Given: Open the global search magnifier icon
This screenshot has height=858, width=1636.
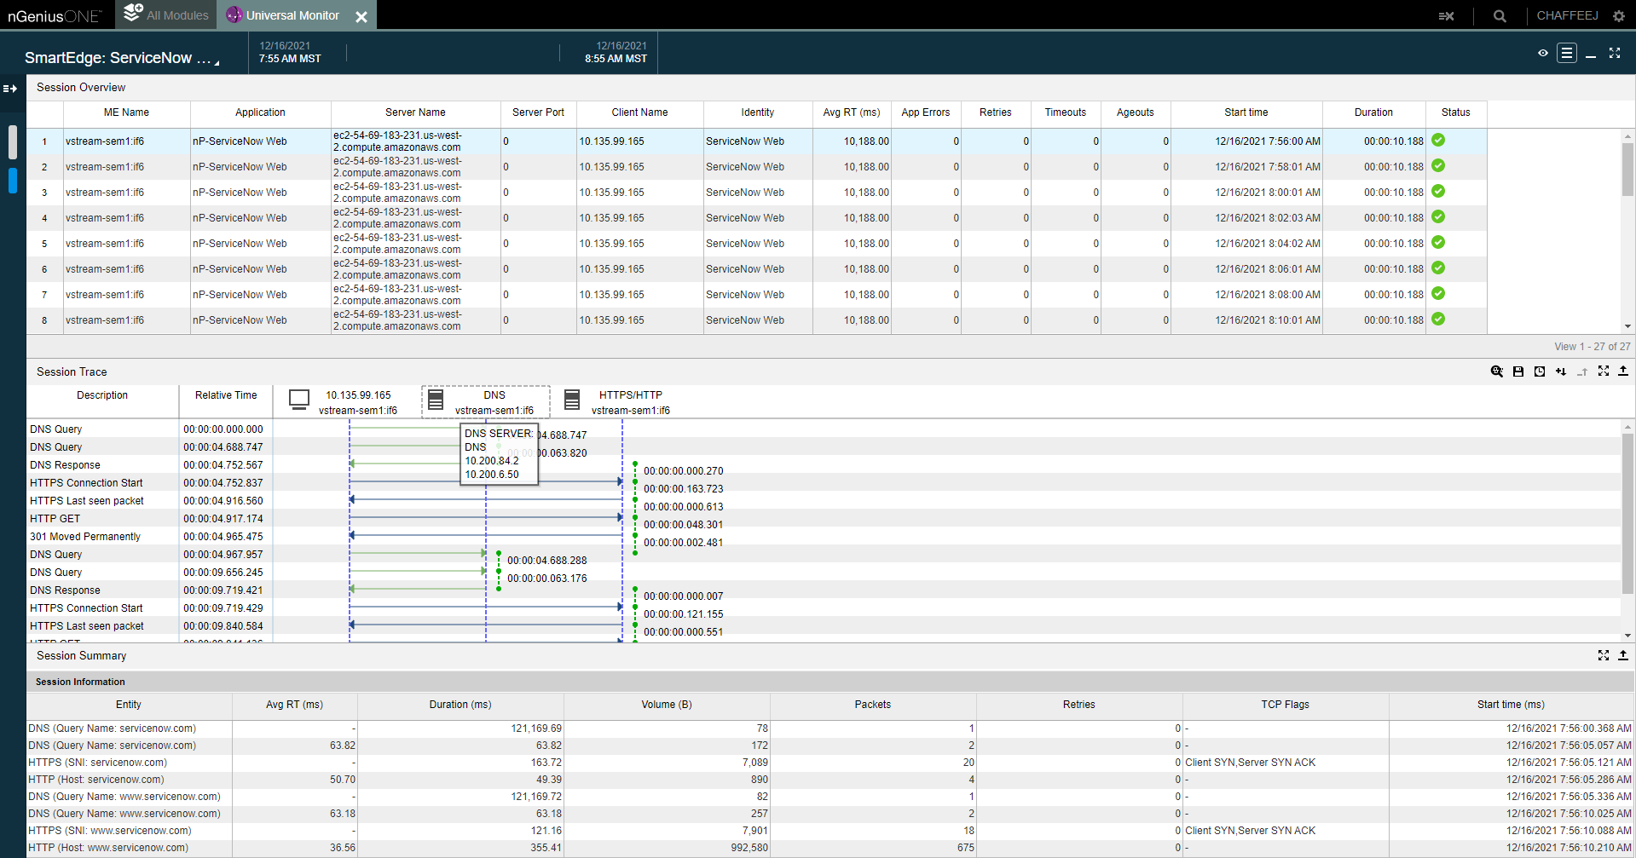Looking at the screenshot, I should 1500,16.
